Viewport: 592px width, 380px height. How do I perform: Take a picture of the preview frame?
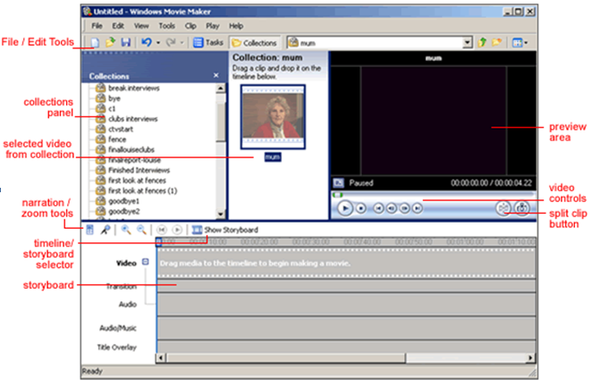pos(522,208)
